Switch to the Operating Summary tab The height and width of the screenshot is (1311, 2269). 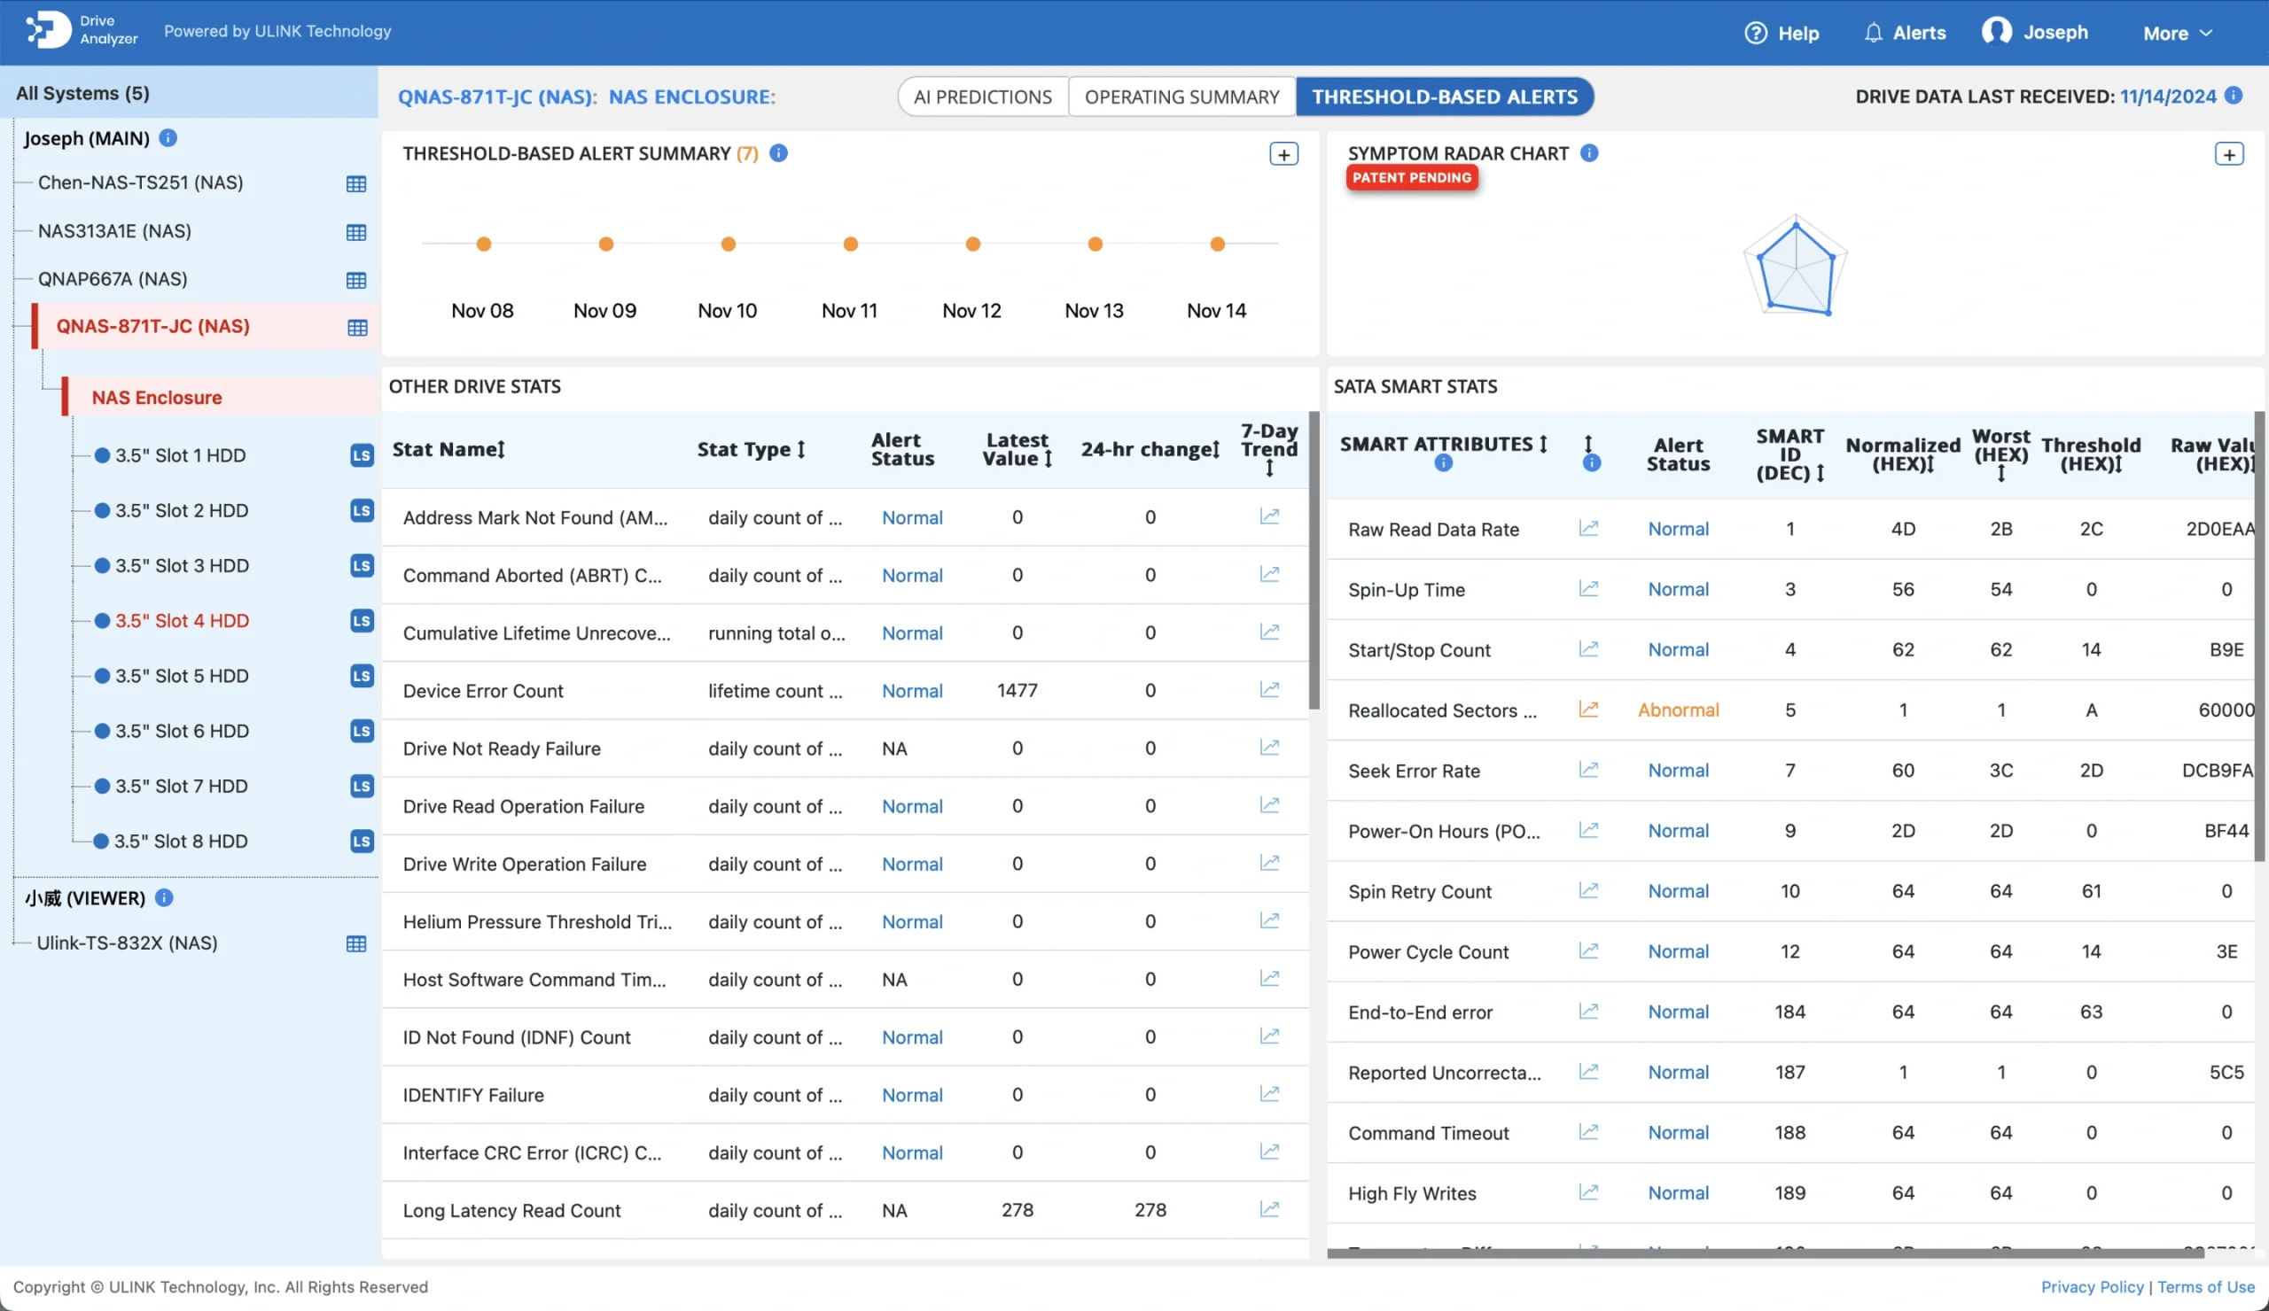click(x=1181, y=97)
